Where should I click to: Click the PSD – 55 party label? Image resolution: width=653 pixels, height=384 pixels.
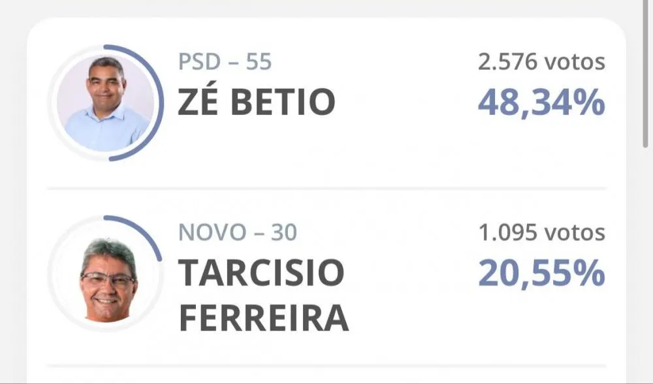coord(225,61)
